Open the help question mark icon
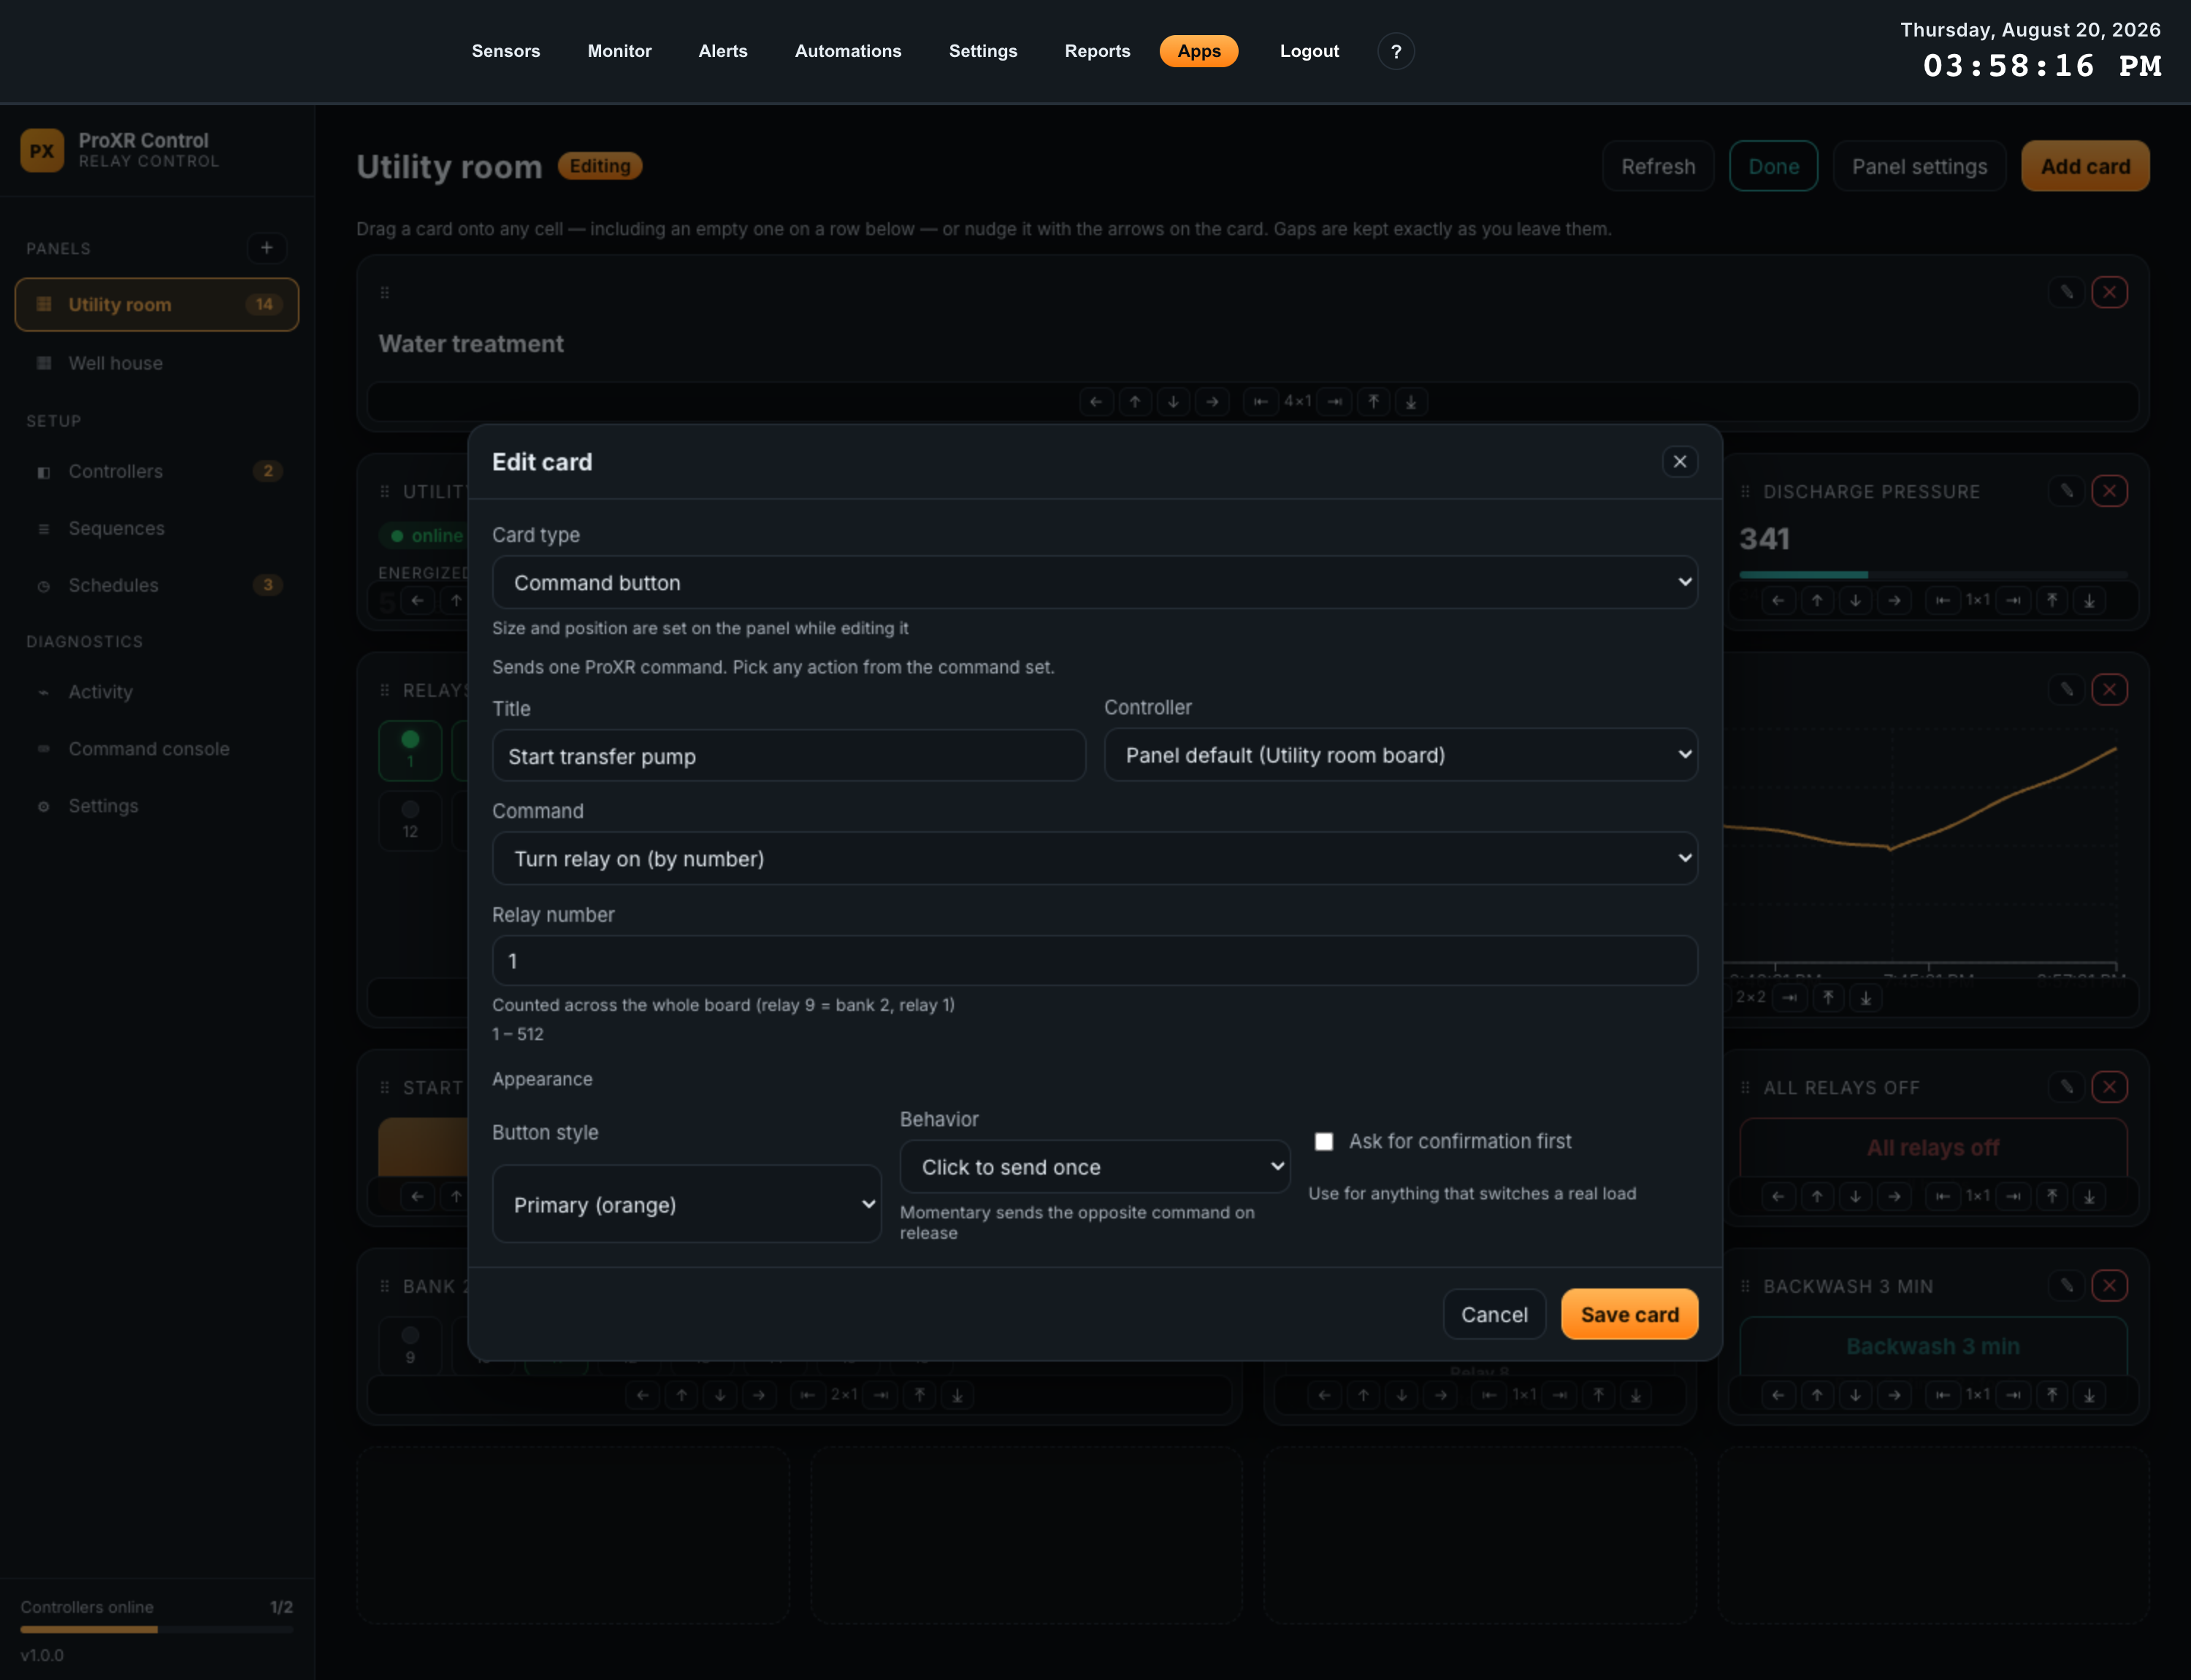Screen dimensions: 2191x1680 pos(1396,51)
